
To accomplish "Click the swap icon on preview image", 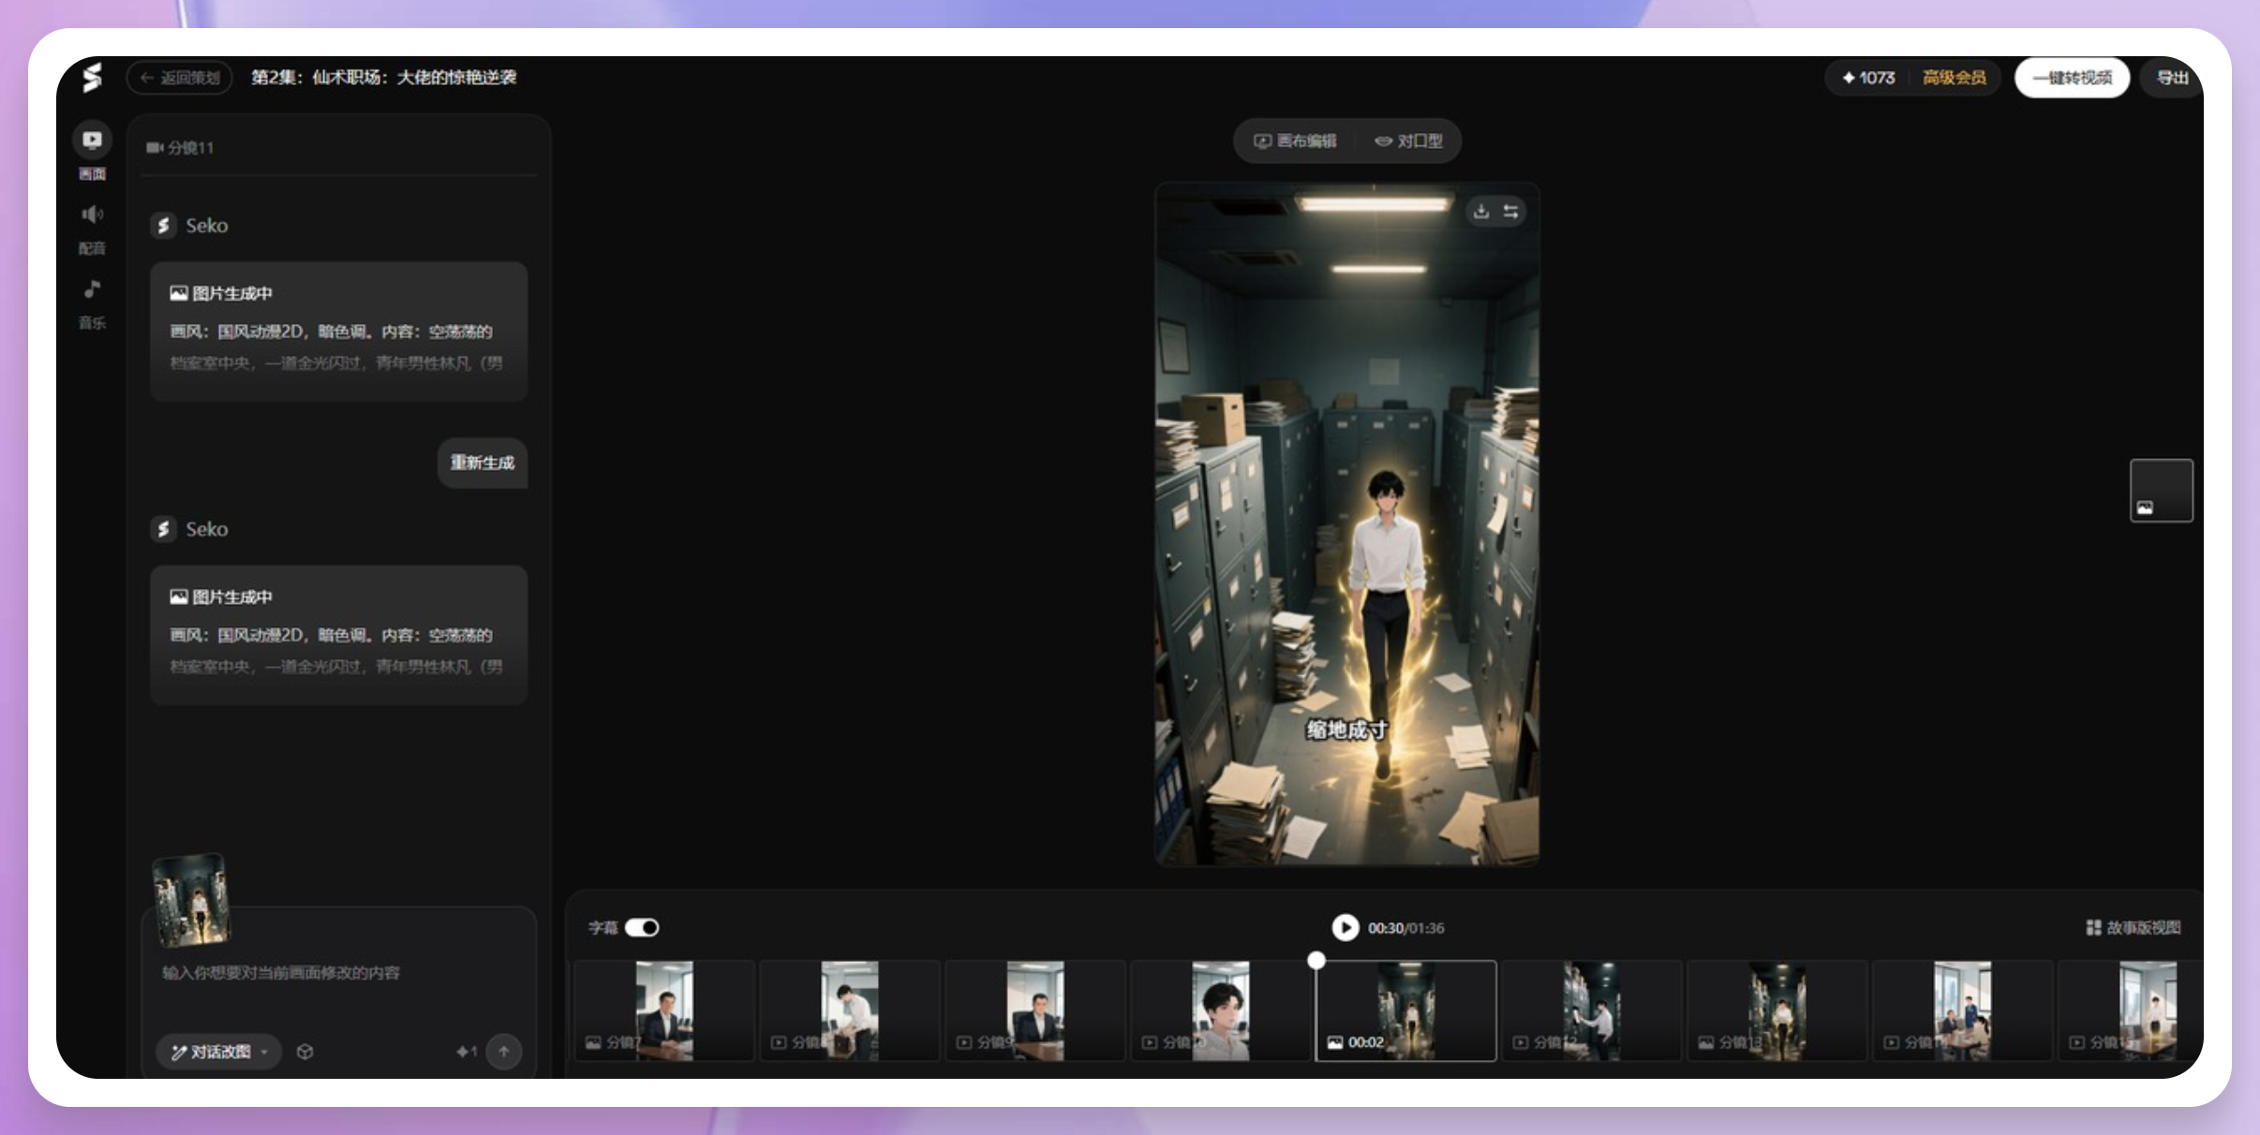I will point(1510,212).
